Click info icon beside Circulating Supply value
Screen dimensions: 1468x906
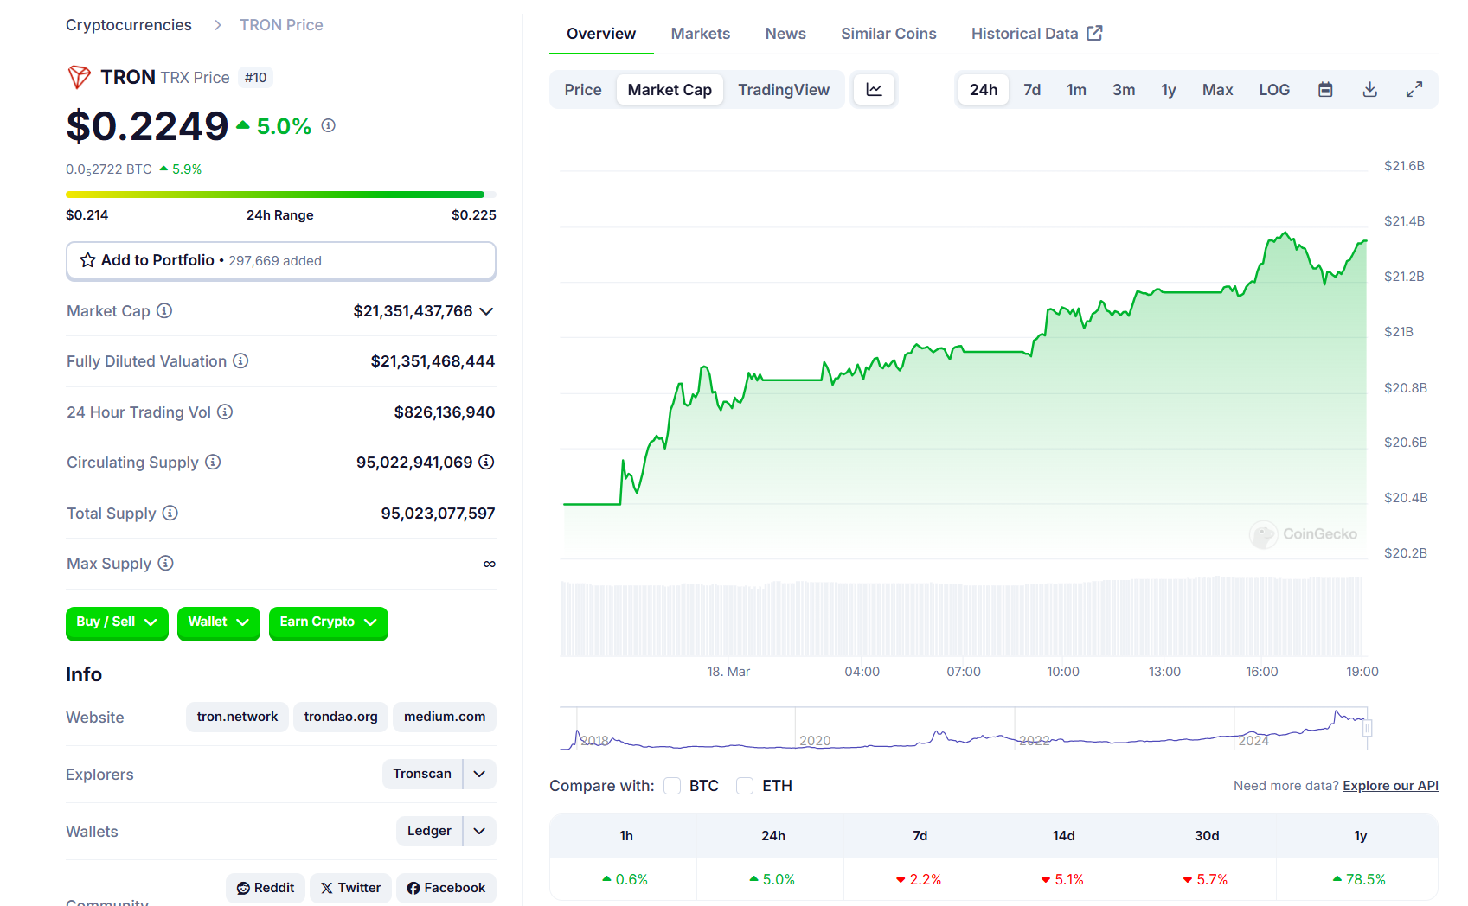pos(486,463)
